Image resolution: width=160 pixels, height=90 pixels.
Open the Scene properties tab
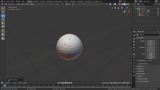pos(134,48)
